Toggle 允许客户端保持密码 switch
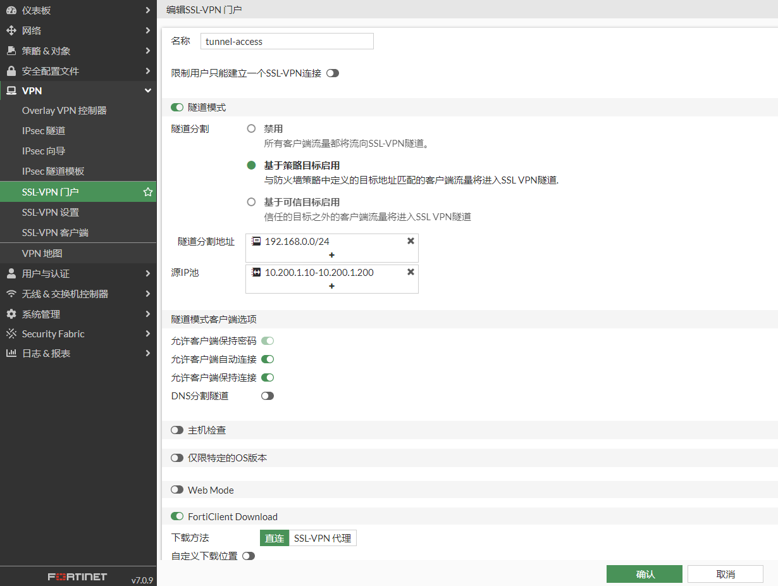 268,340
